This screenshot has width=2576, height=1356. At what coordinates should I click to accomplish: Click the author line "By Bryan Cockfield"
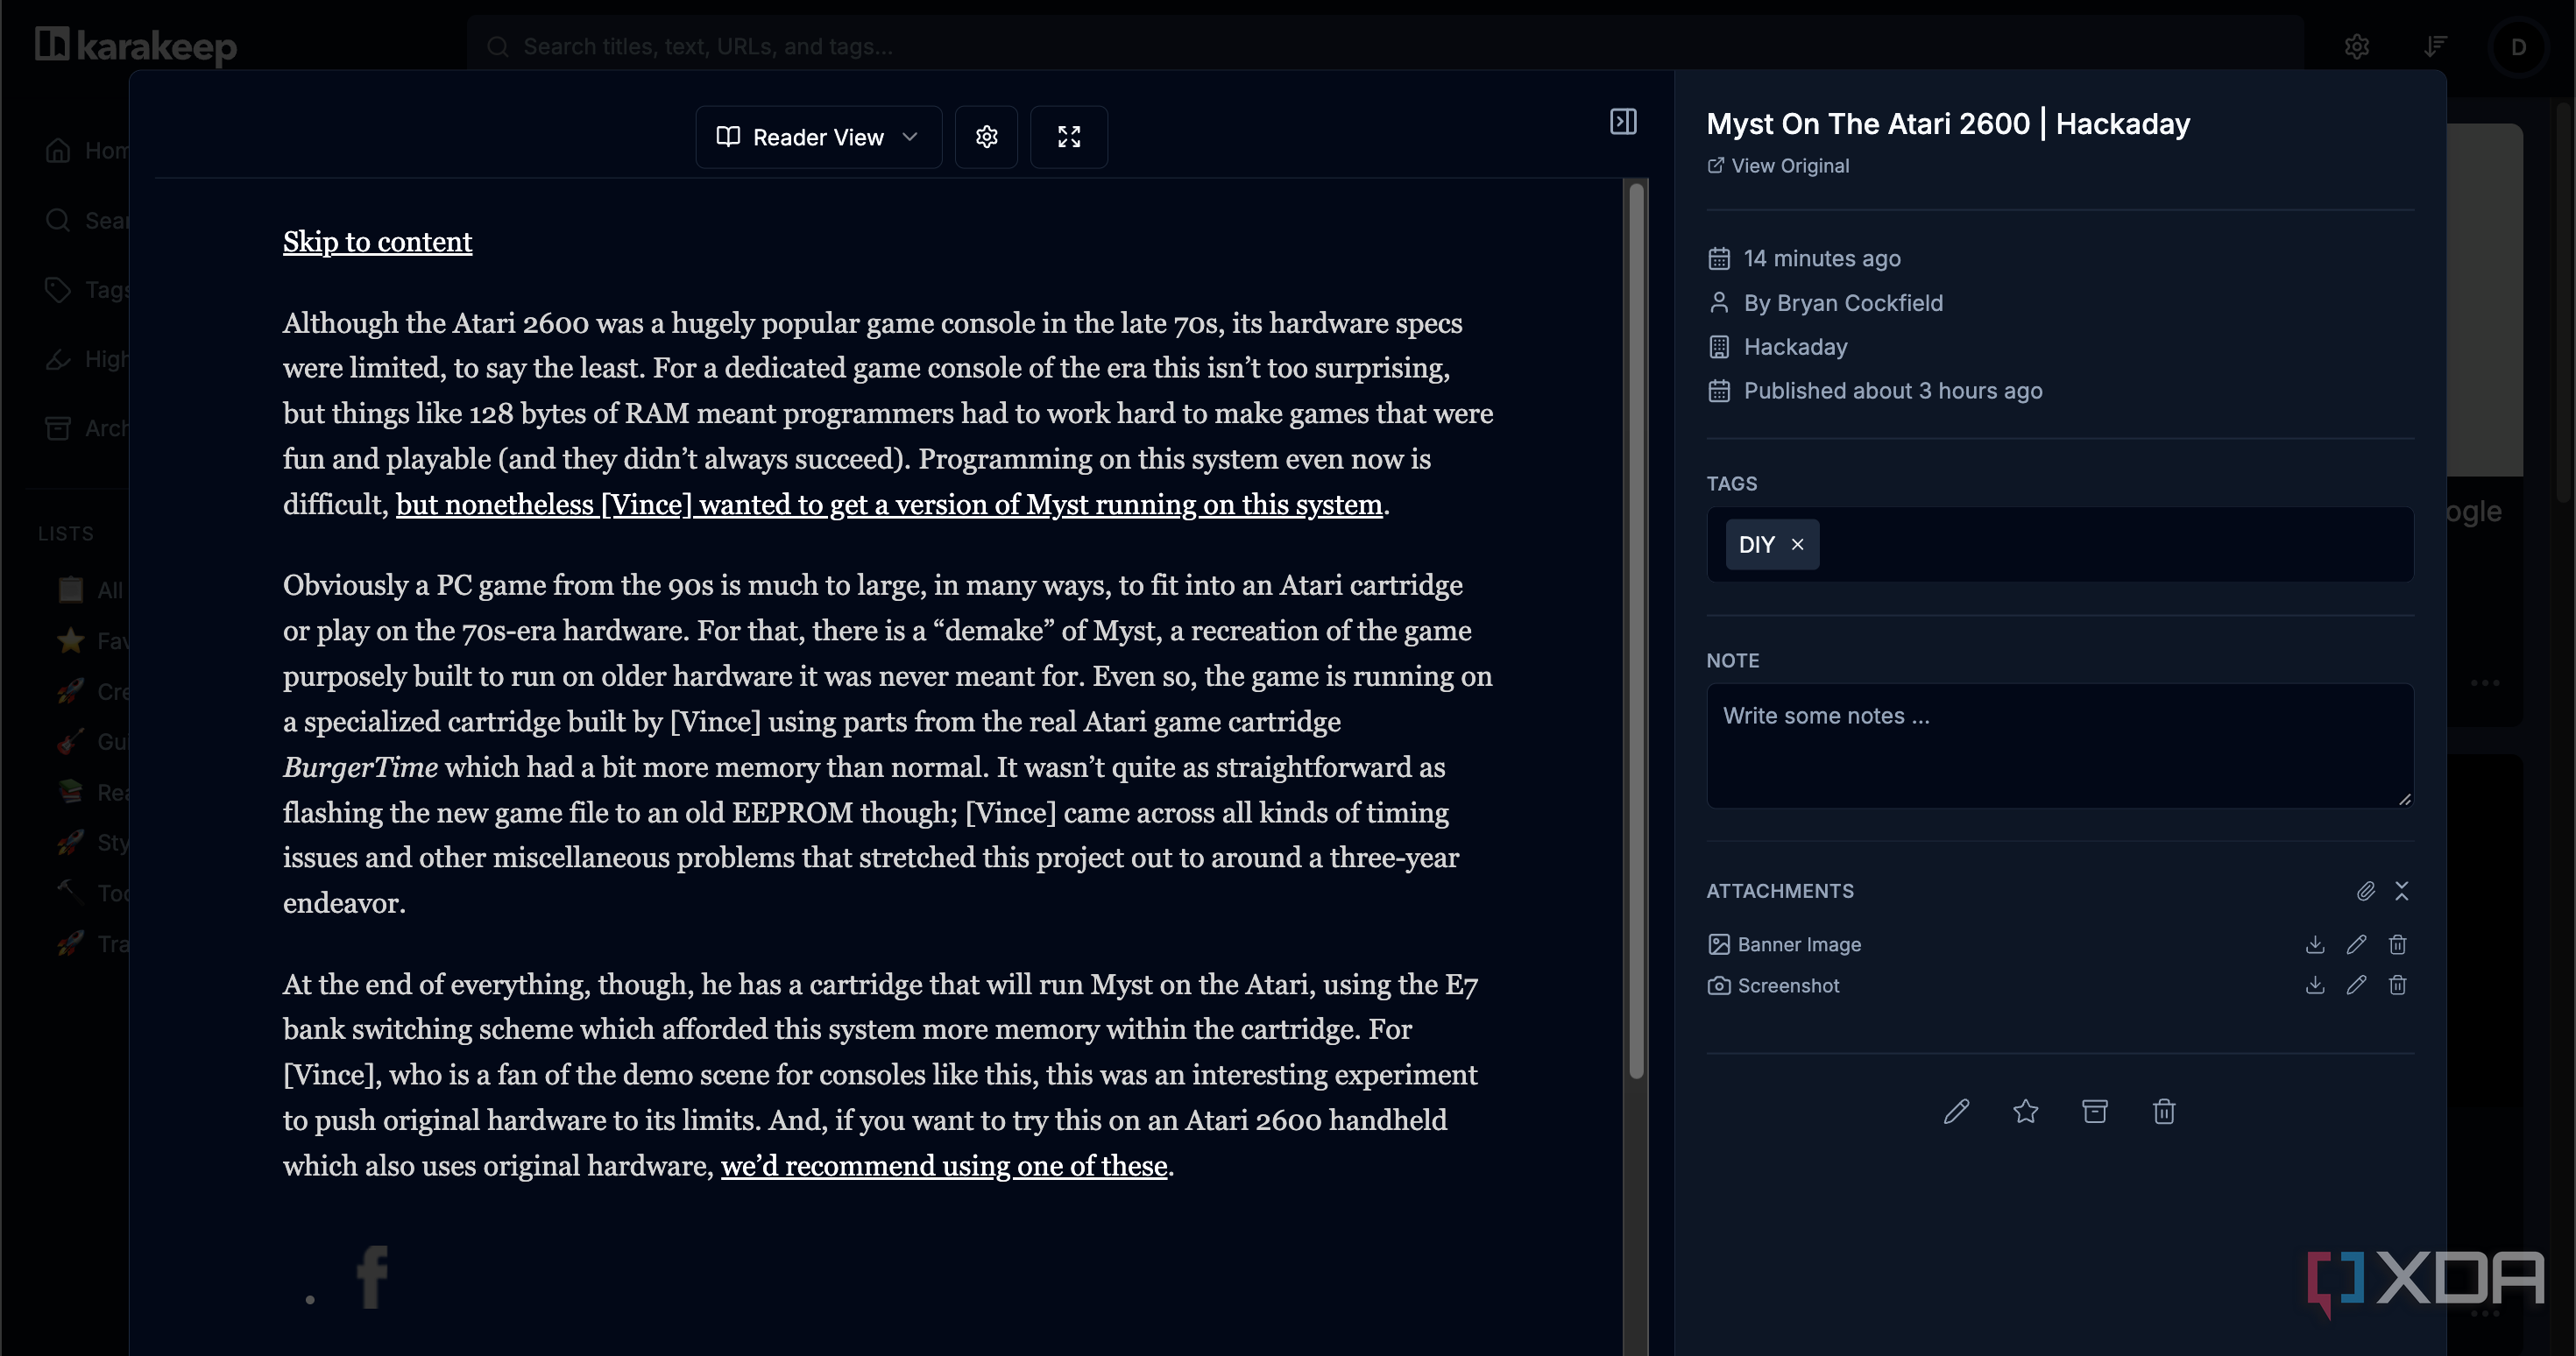1843,303
